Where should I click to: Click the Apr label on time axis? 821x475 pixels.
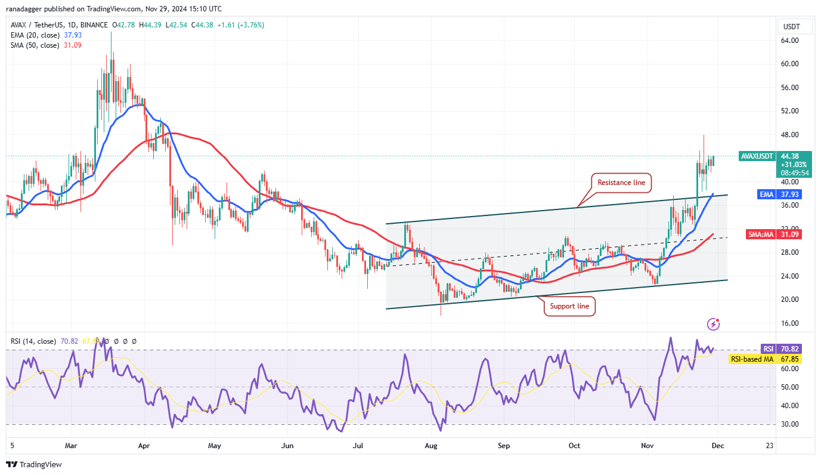pyautogui.click(x=143, y=446)
